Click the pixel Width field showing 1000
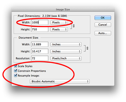 coord(40,22)
